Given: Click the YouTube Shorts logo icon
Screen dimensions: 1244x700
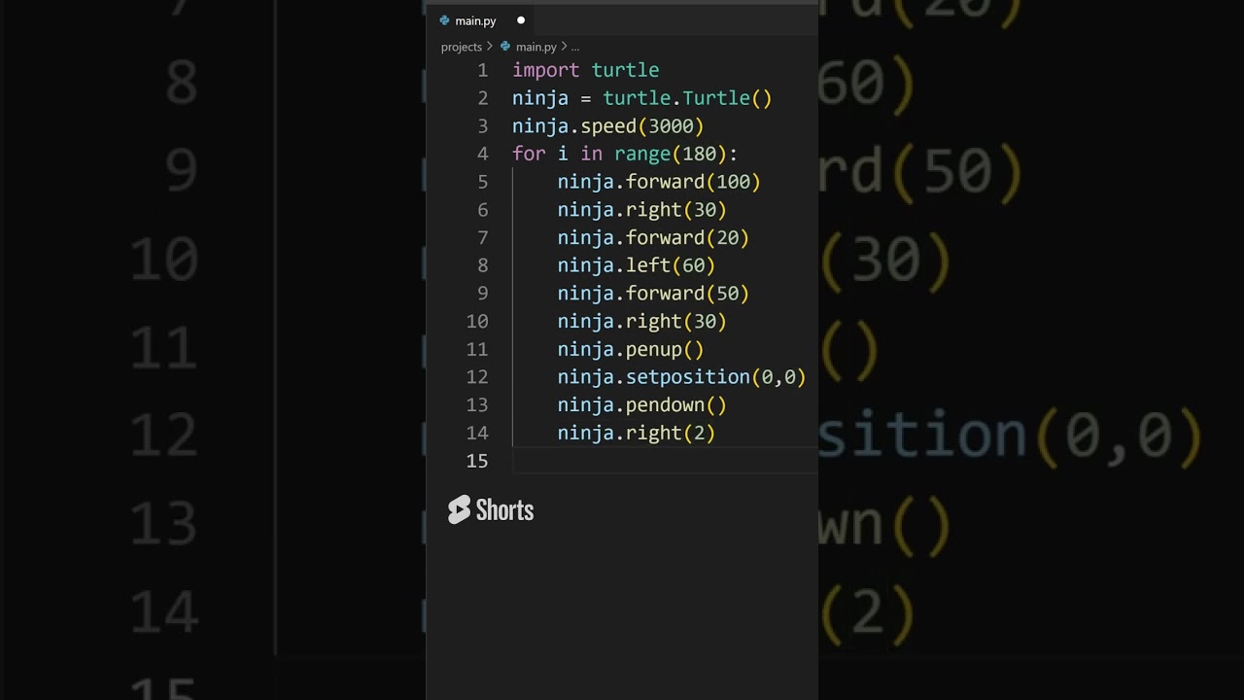Looking at the screenshot, I should tap(459, 510).
